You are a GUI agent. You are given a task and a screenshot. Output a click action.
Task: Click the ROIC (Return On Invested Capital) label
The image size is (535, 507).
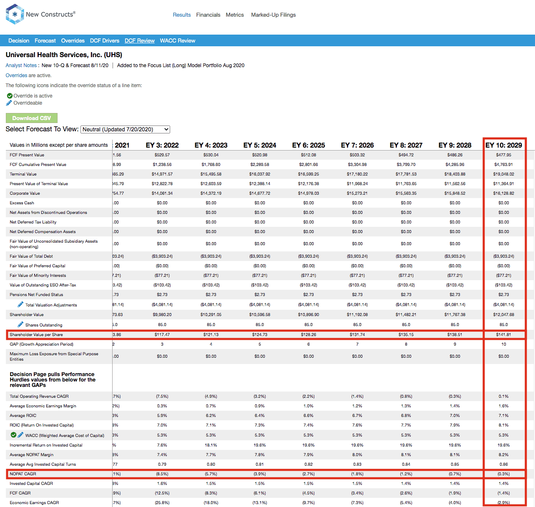coord(42,425)
